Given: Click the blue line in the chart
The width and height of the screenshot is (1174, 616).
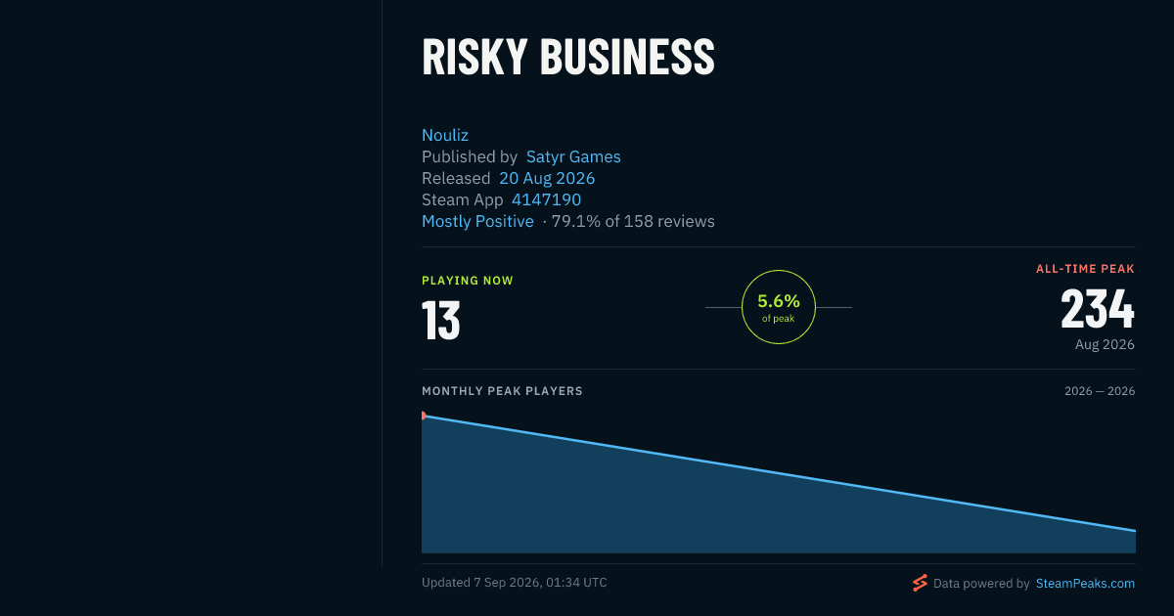Looking at the screenshot, I should coord(779,473).
